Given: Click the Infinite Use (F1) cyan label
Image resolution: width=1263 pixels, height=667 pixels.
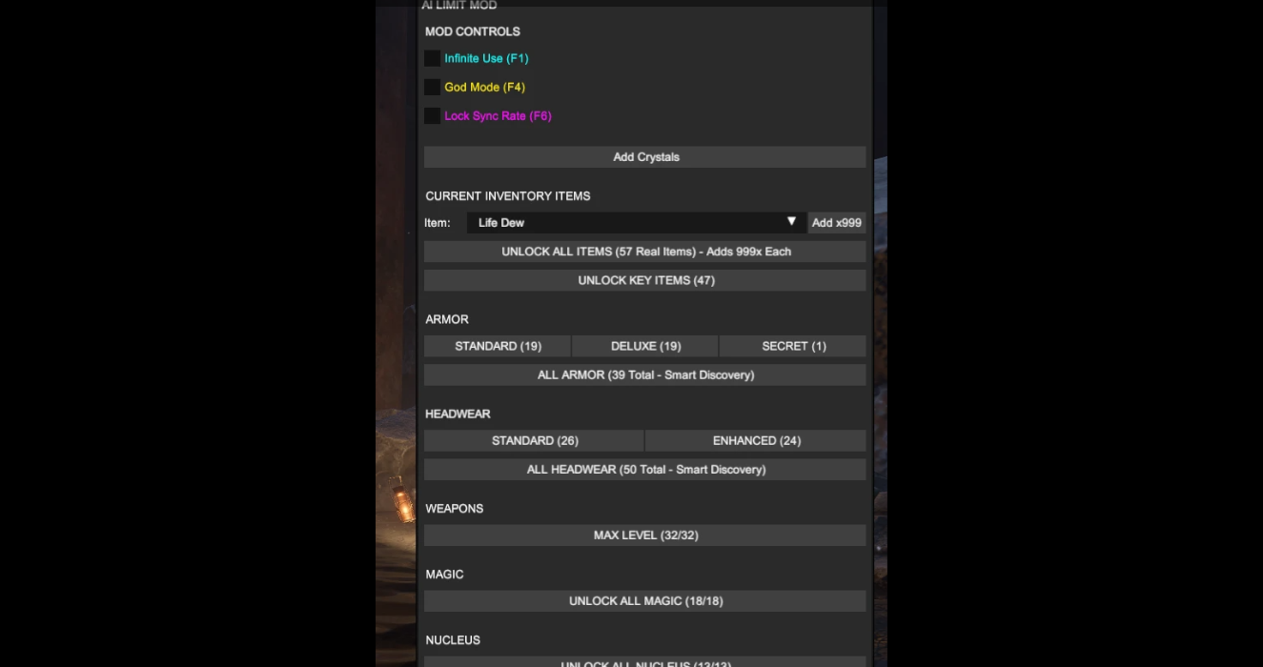Looking at the screenshot, I should tap(486, 59).
